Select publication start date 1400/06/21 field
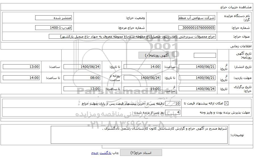254x163 pixels. (x=197, y=67)
